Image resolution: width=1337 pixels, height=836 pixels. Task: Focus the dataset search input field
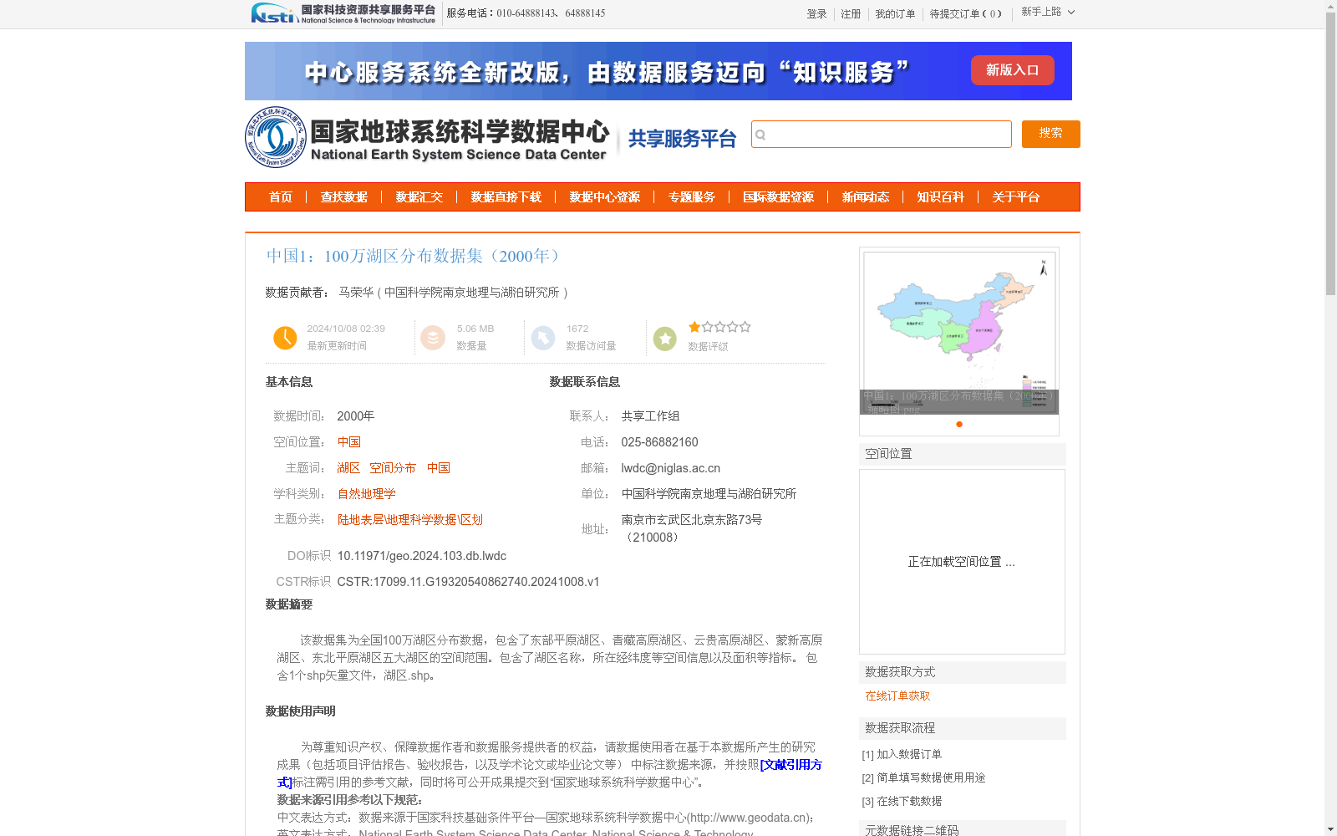(882, 134)
